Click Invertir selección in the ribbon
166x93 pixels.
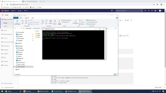pos(91,24)
